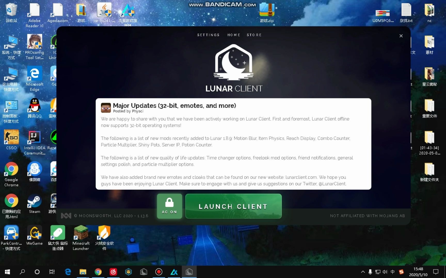Toggle the AC ON anti-cheat switch
Screen dimensions: 446x278
[x=169, y=206]
